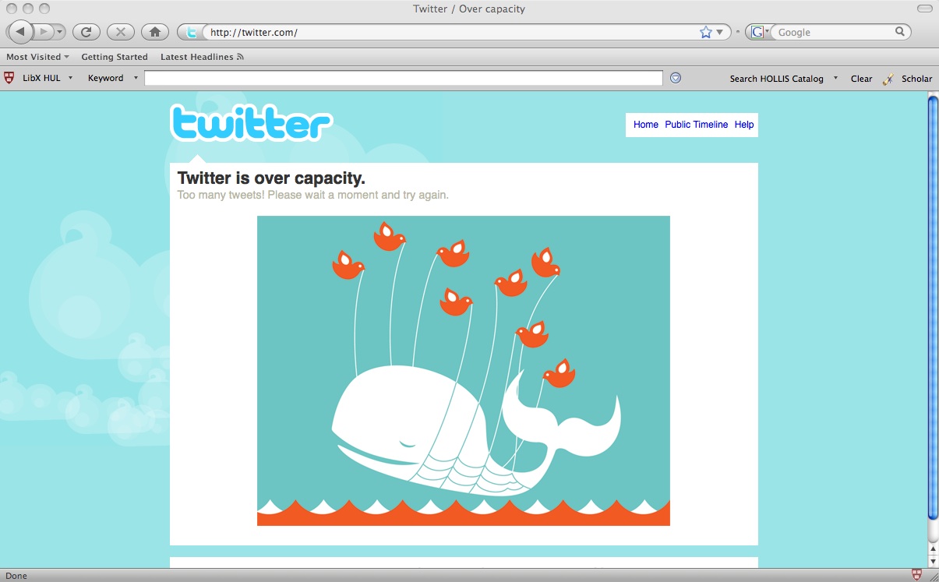Image resolution: width=939 pixels, height=582 pixels.
Task: Open the Getting Started bookmark
Action: click(x=115, y=57)
